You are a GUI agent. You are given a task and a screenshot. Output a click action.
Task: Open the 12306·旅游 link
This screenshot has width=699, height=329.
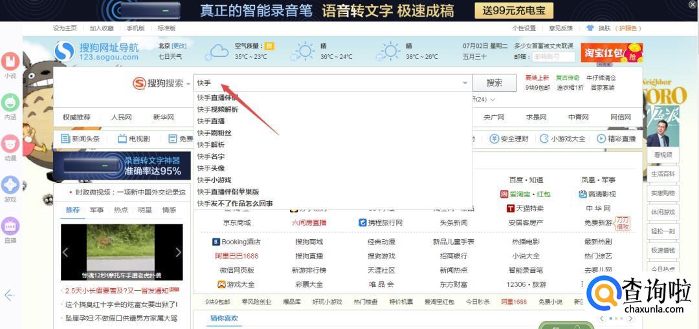tap(526, 284)
